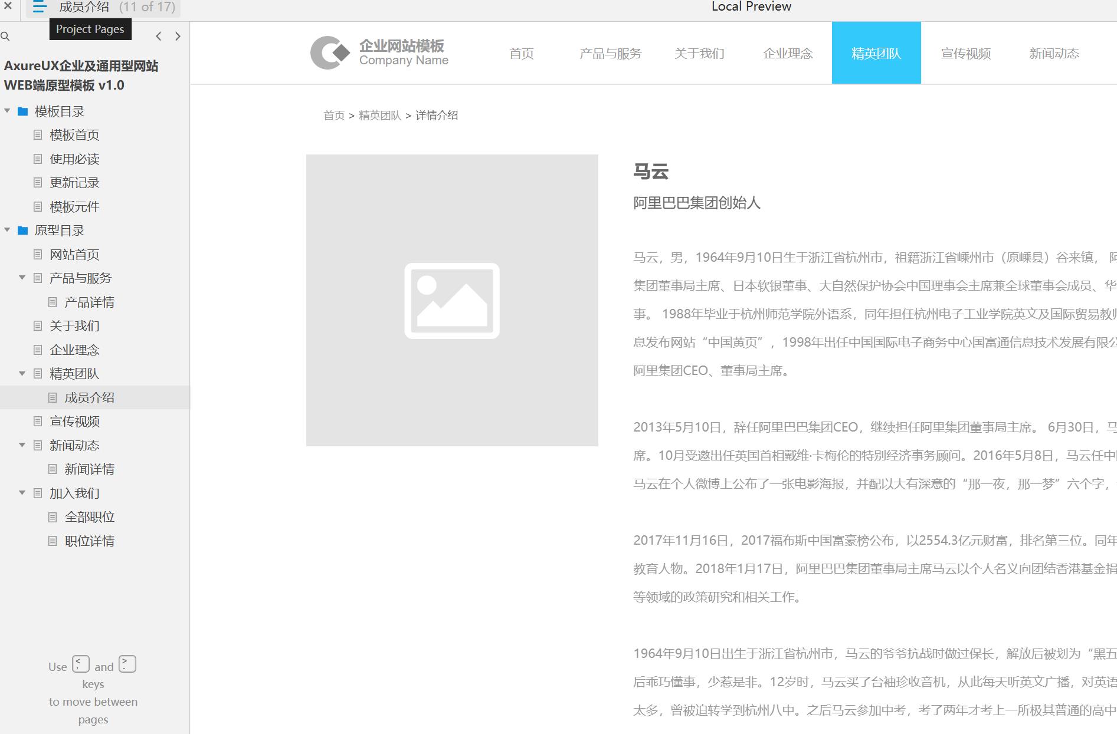Click the page icon beside 模板元件
Viewport: 1117px width, 734px height.
pos(38,207)
